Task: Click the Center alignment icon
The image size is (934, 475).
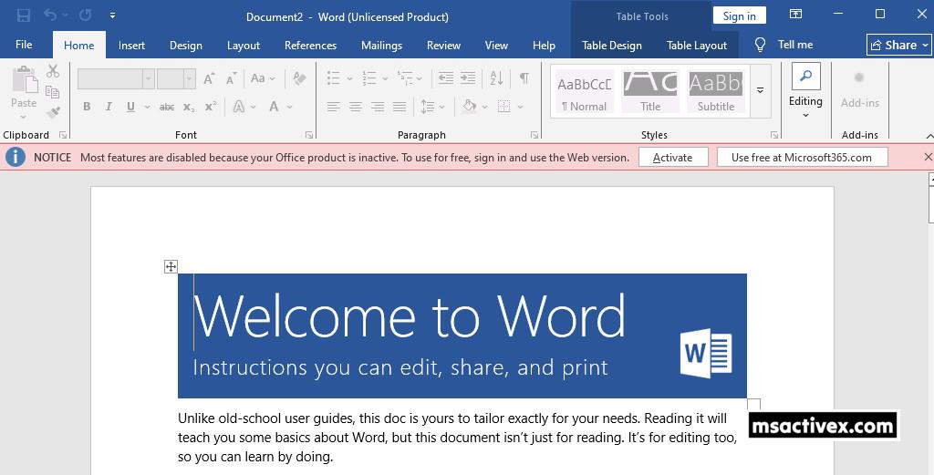Action: pyautogui.click(x=356, y=107)
